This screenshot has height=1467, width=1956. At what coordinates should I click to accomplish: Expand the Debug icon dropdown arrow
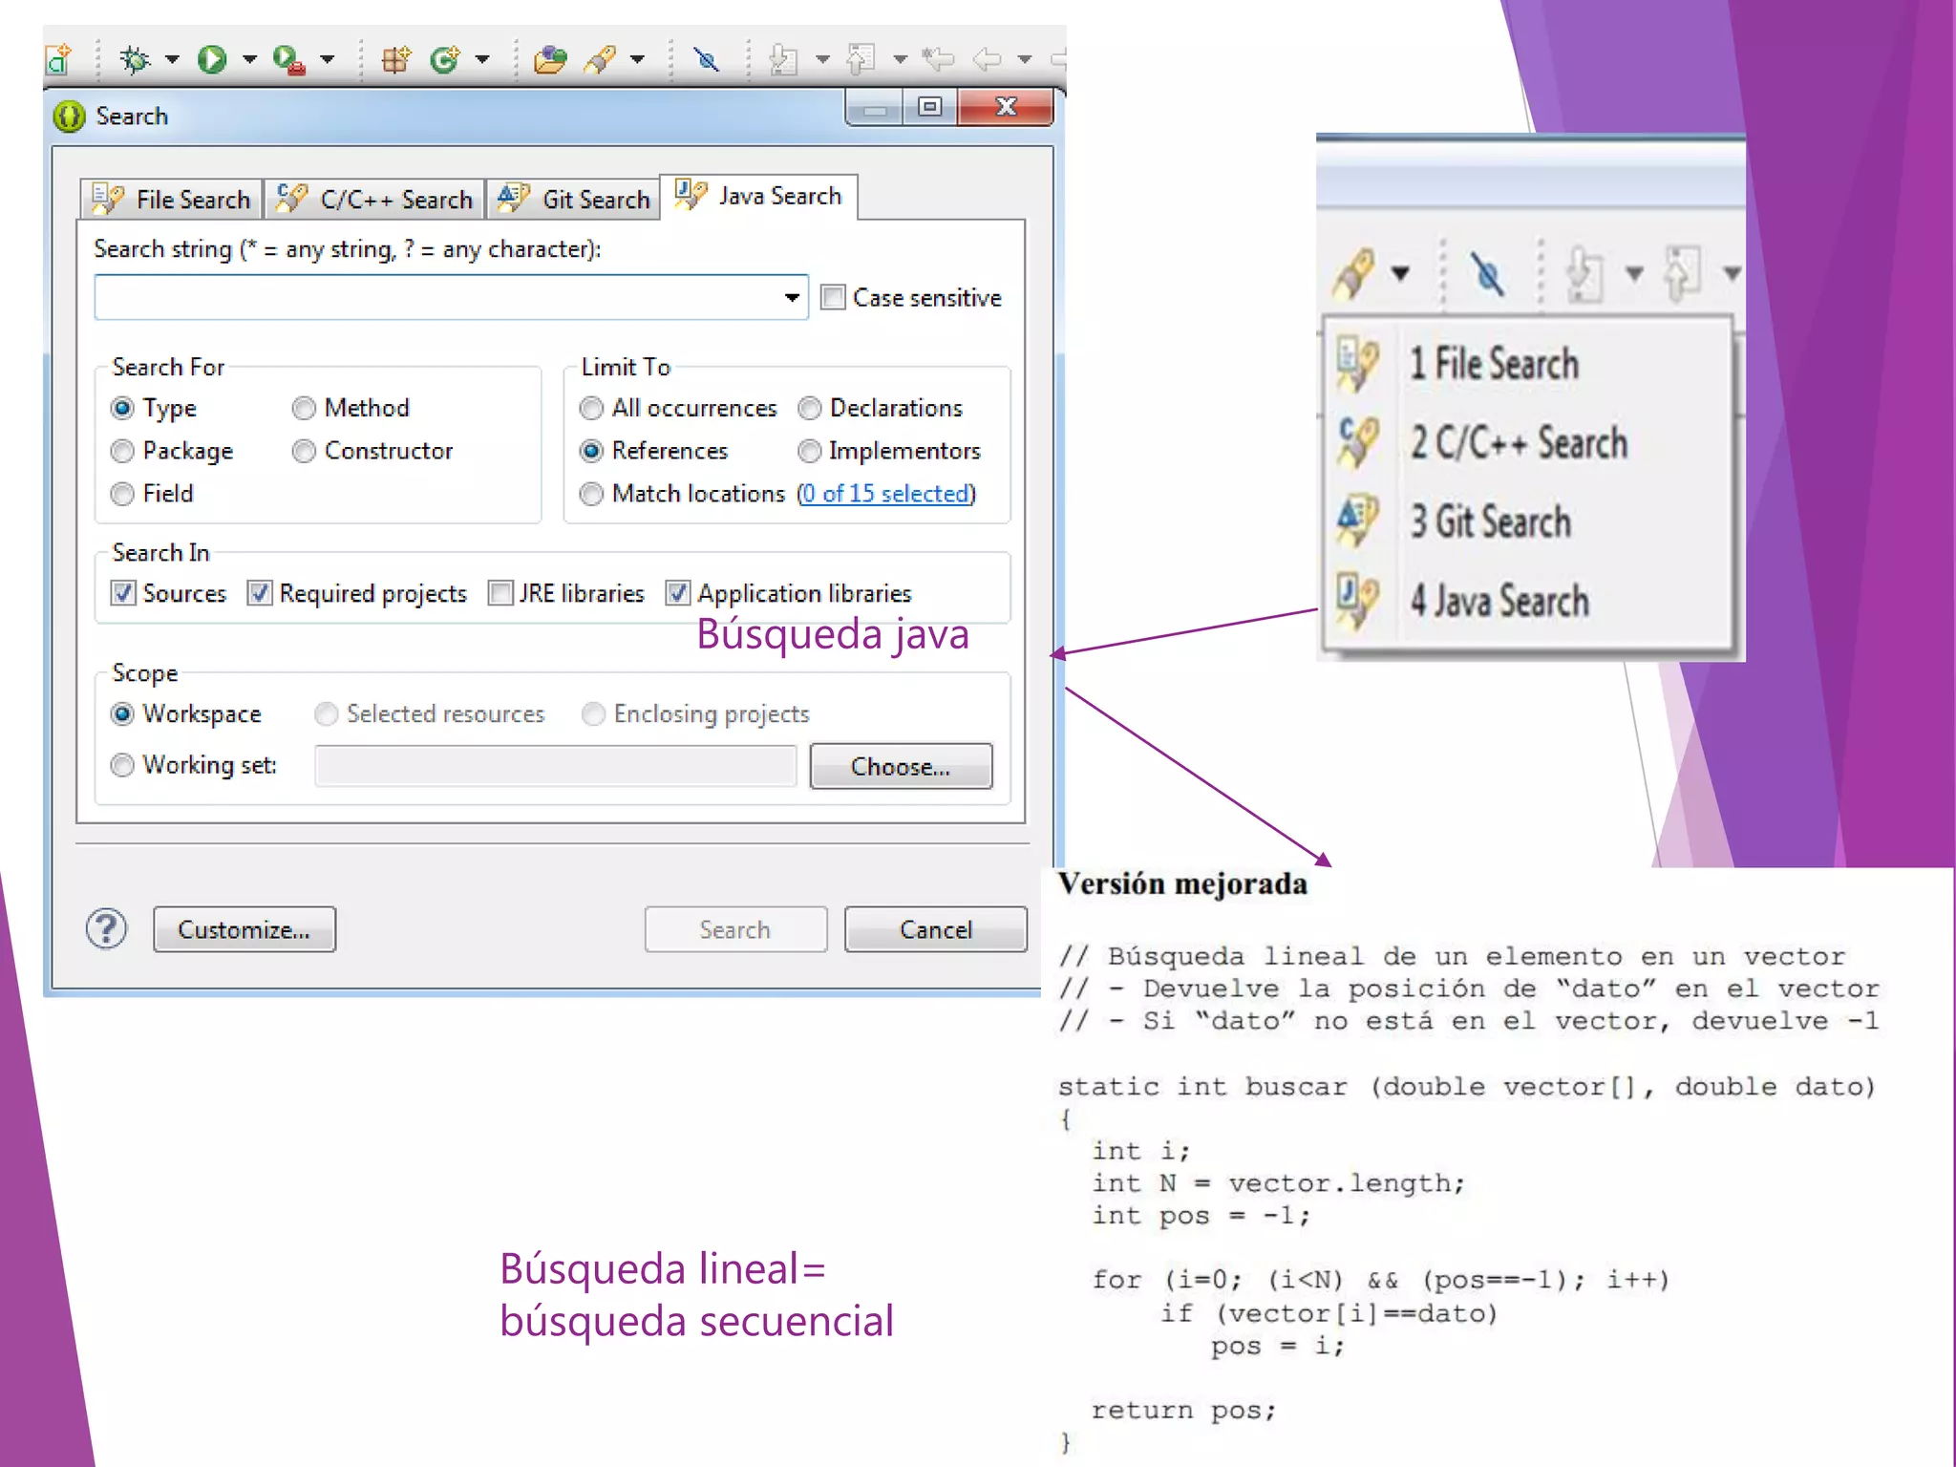pos(172,59)
